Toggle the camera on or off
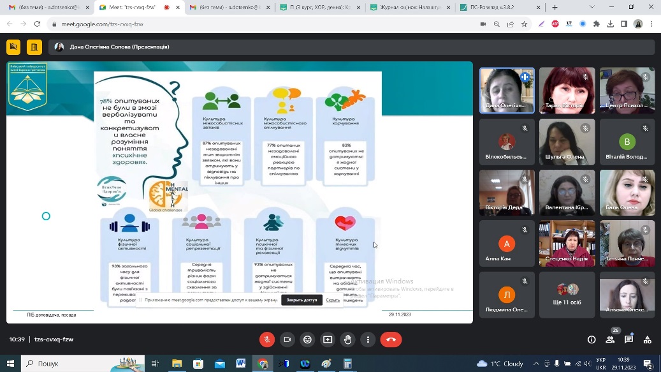Viewport: 661px width, 372px height. click(x=287, y=339)
